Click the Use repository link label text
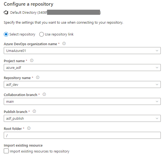Screen dimensions: 164x156 click(x=59, y=34)
